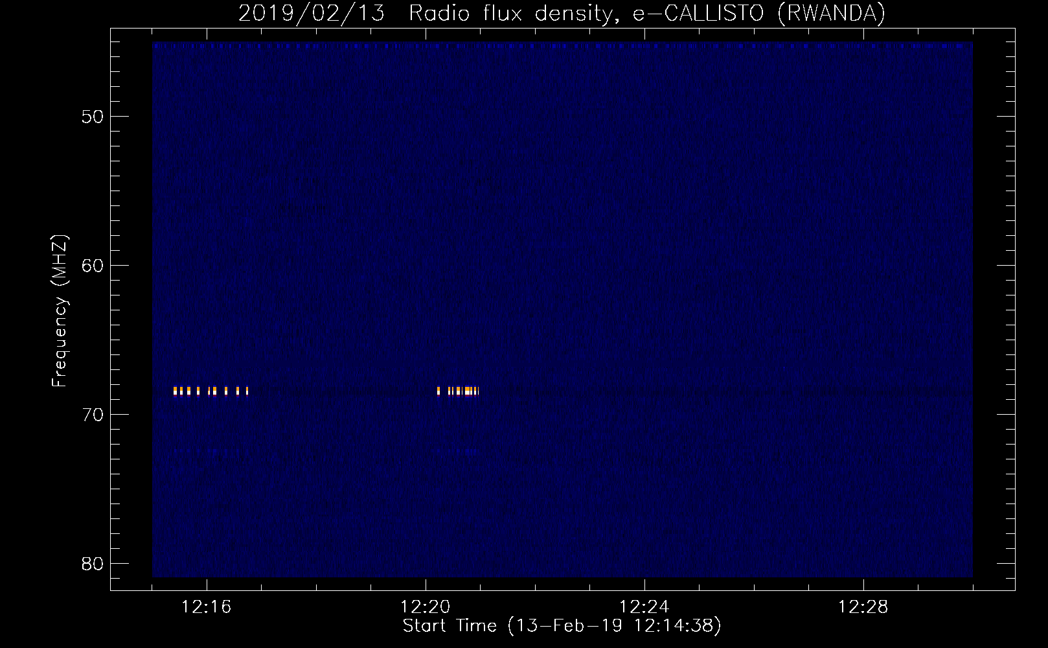Click the "Frequency (MHZ)" axis label
Image resolution: width=1048 pixels, height=648 pixels.
coord(60,311)
